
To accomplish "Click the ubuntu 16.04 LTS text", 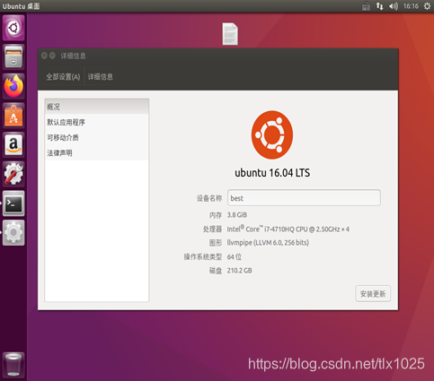I will pyautogui.click(x=272, y=173).
